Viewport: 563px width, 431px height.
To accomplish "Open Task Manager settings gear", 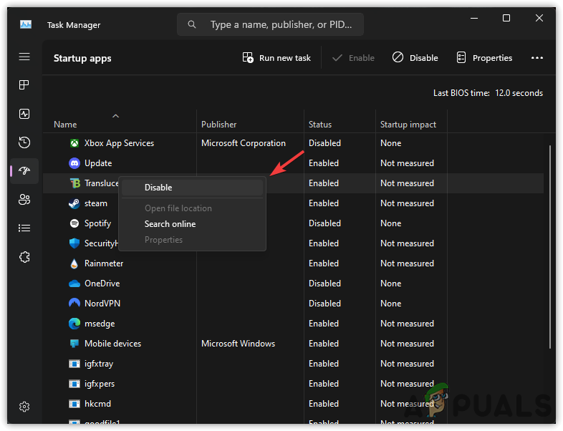I will click(x=24, y=407).
